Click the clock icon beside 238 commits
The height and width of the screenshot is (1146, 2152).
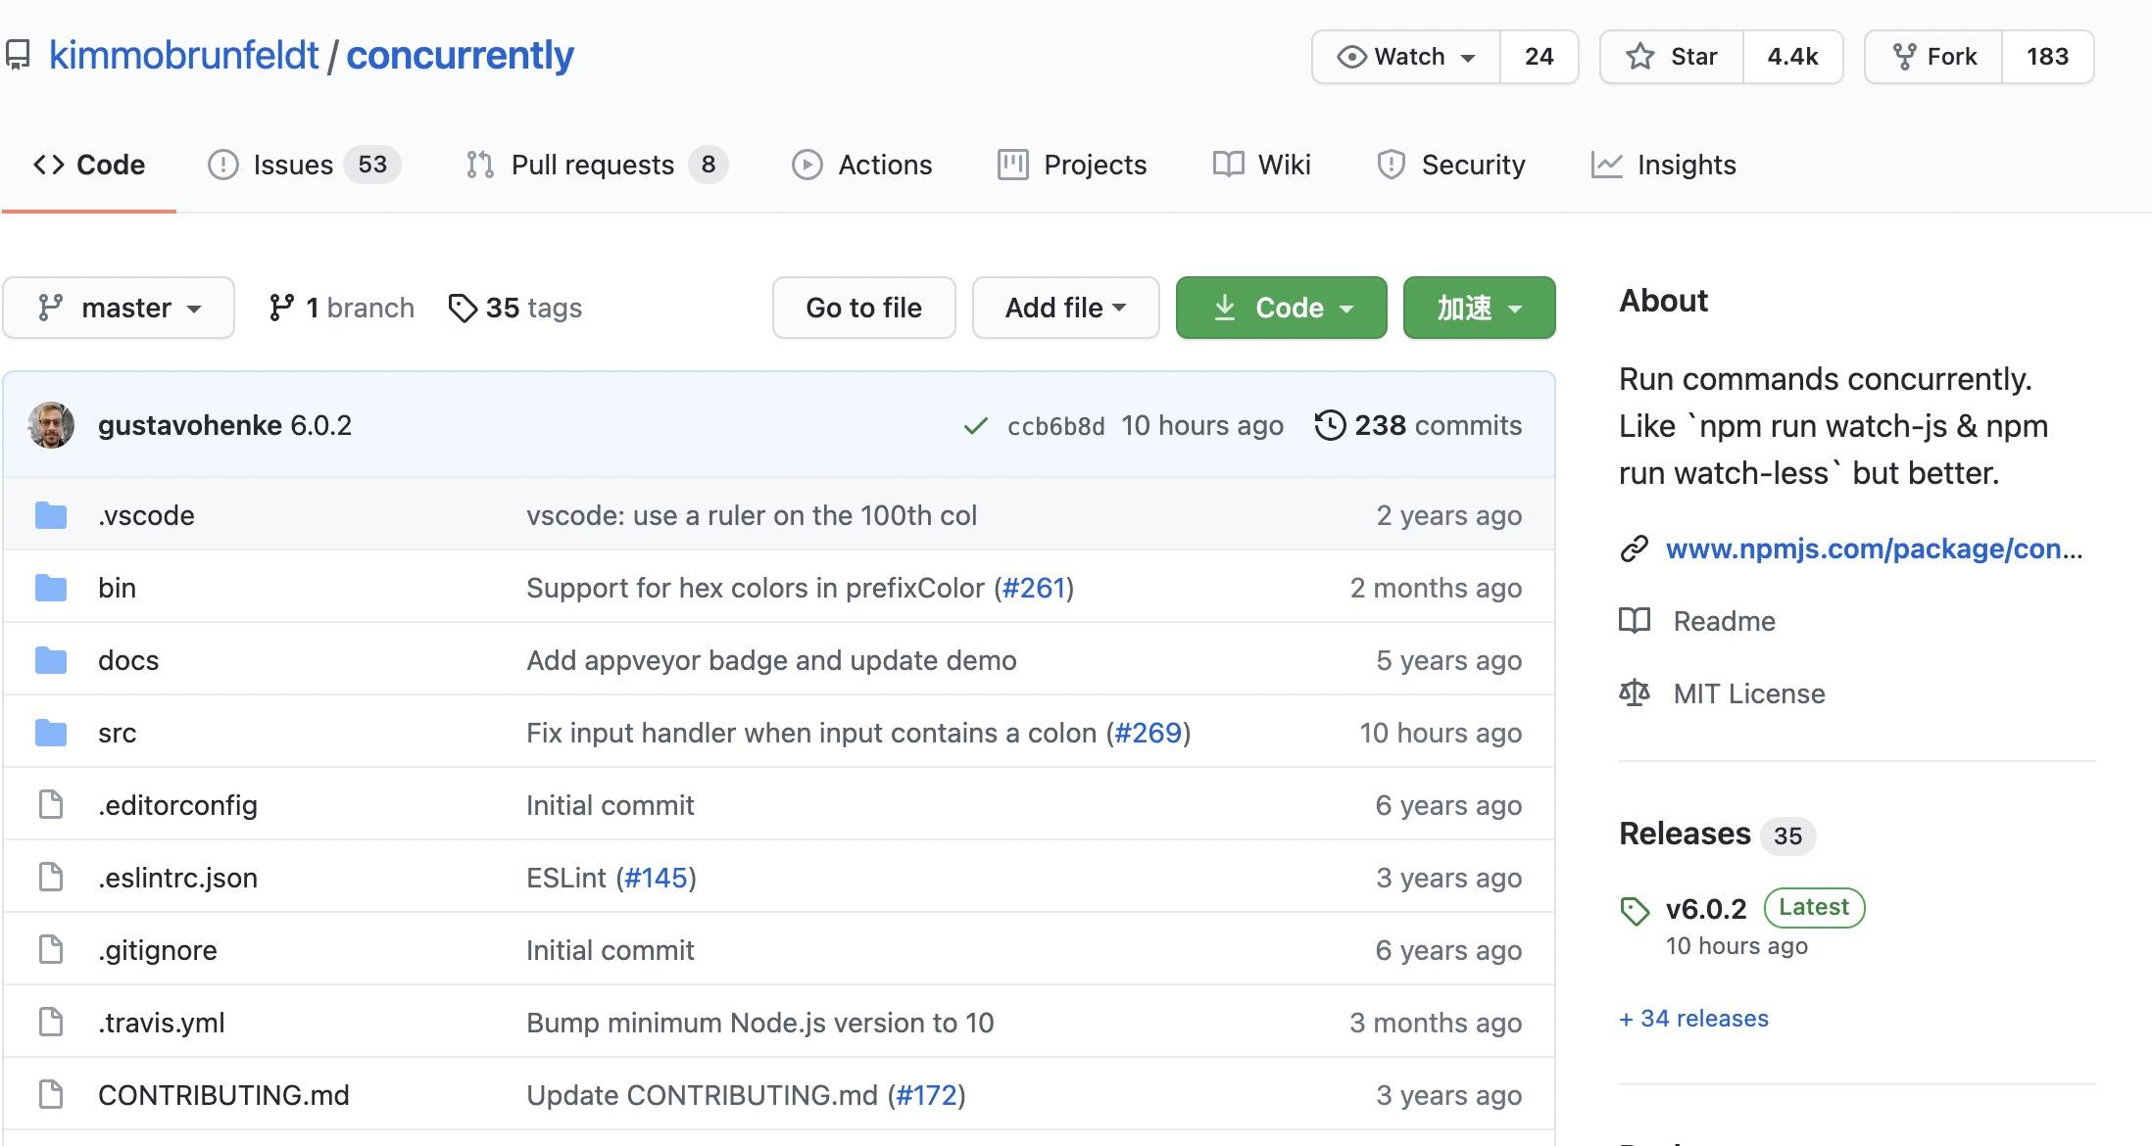pos(1330,425)
